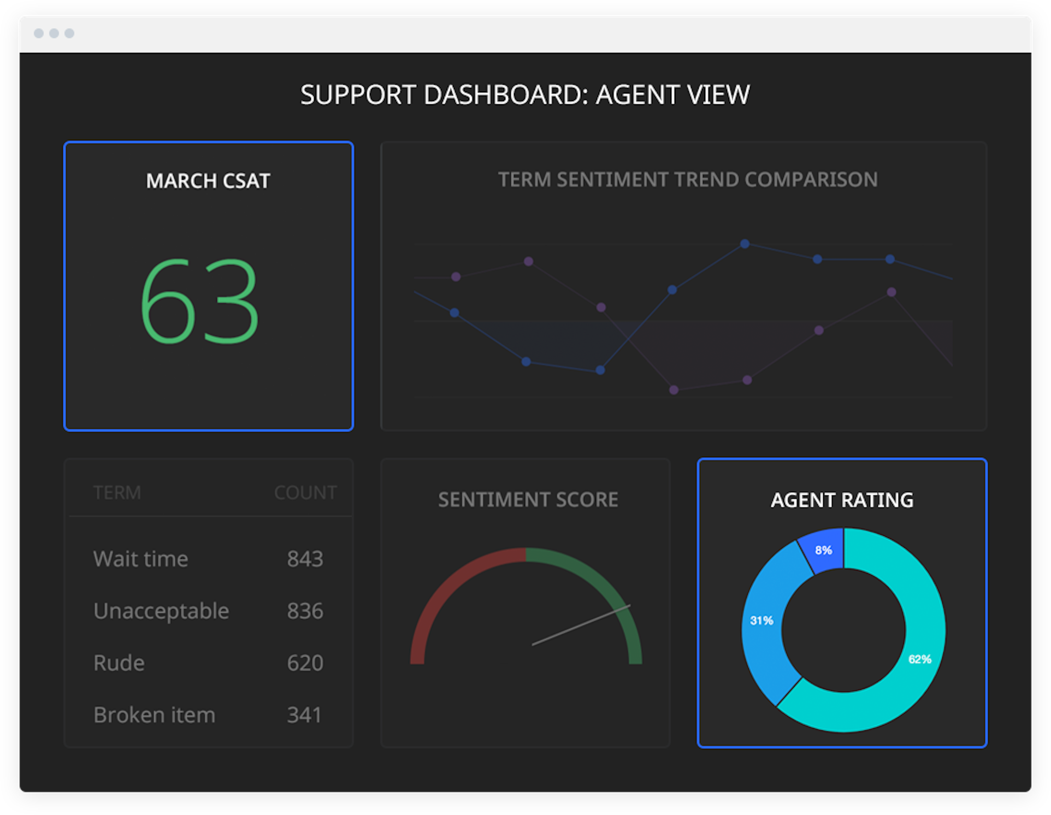
Task: Click the highest blue data point on the trend chart
Action: pos(745,244)
